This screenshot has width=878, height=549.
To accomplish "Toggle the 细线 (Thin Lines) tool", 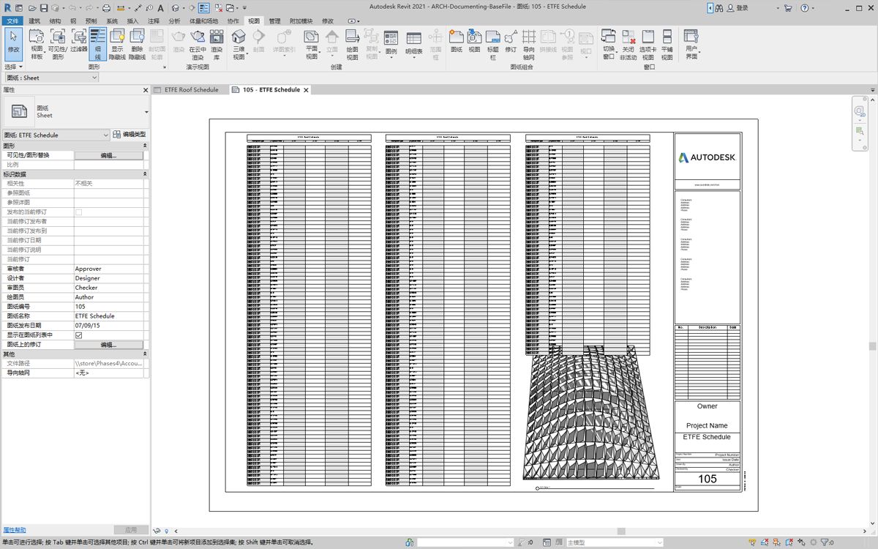I will [x=98, y=44].
